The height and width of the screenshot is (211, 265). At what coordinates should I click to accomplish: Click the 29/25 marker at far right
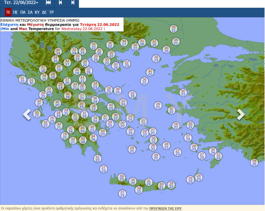(254, 163)
